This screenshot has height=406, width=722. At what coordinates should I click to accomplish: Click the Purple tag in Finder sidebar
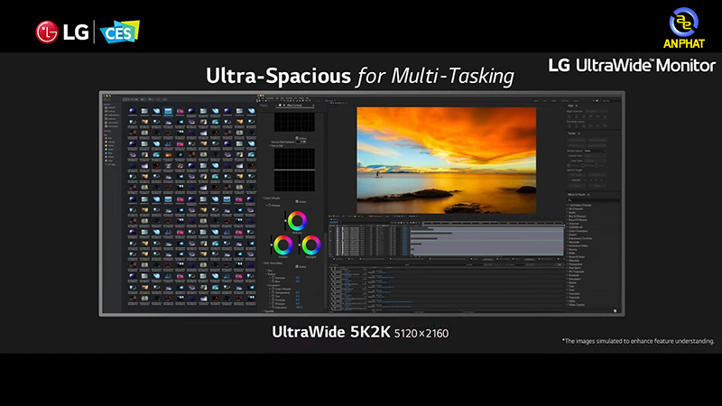coord(109,157)
